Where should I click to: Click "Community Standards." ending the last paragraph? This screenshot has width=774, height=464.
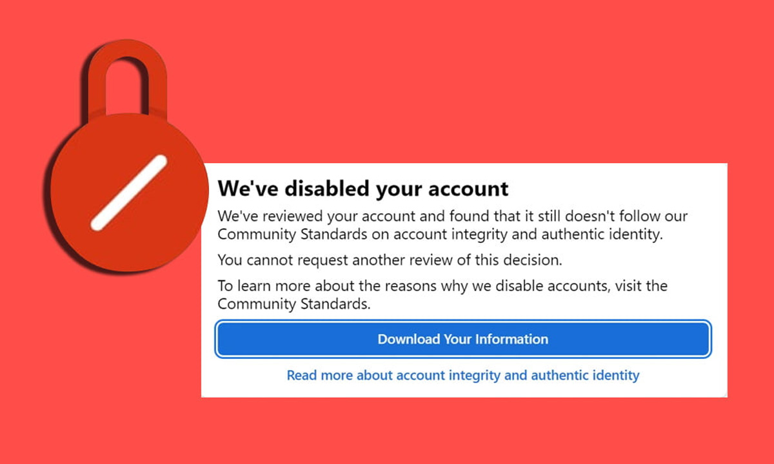tap(294, 304)
